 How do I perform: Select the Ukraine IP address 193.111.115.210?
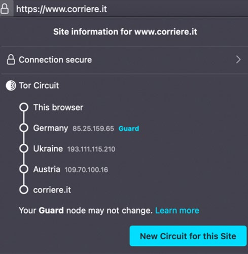point(91,149)
